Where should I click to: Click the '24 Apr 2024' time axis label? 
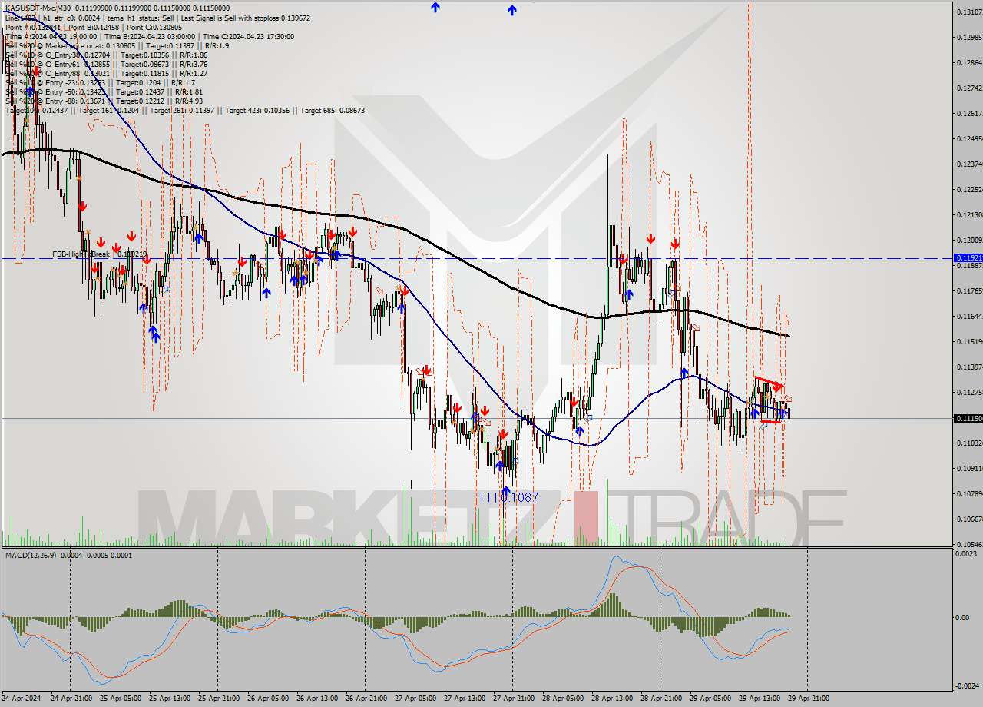click(x=22, y=699)
